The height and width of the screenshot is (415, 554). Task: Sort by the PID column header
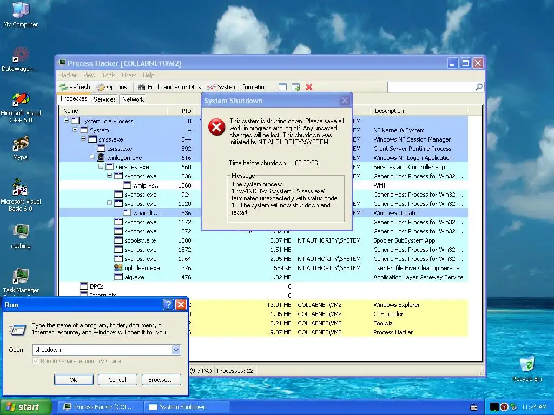pyautogui.click(x=180, y=111)
